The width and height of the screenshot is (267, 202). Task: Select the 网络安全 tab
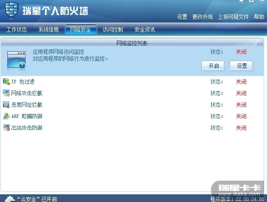(x=81, y=29)
